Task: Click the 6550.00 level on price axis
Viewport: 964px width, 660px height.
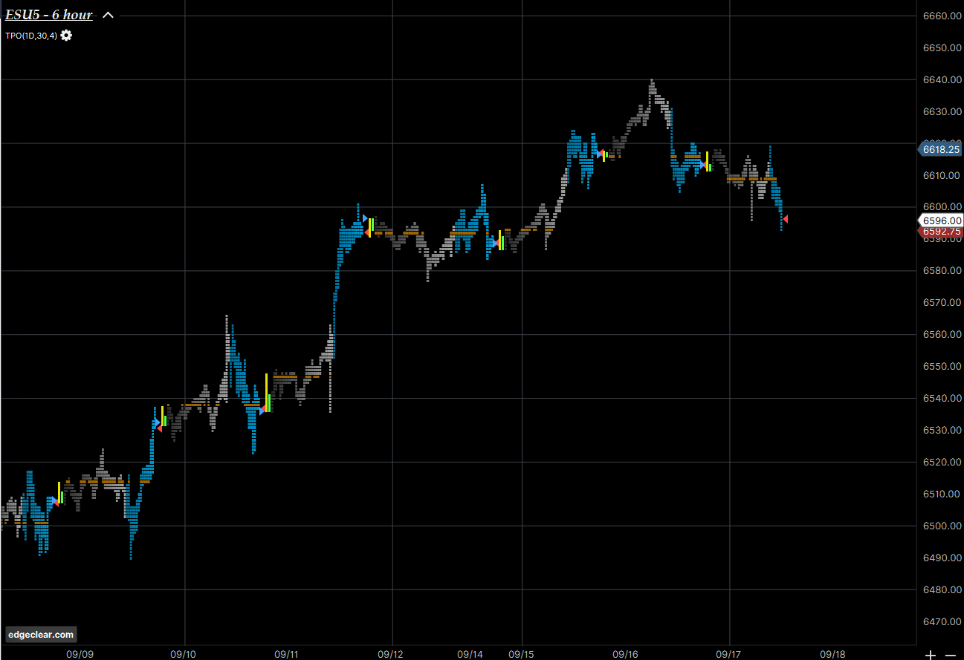Action: tap(942, 367)
